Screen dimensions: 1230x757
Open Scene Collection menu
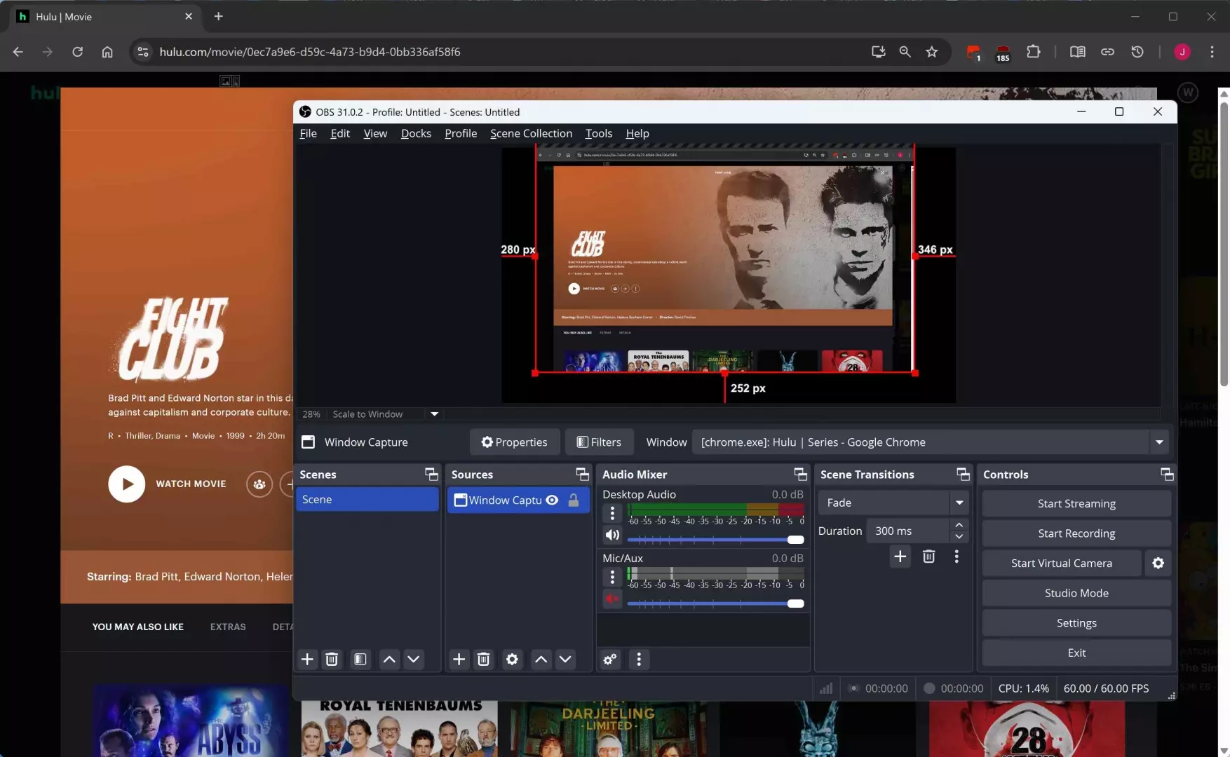coord(531,133)
